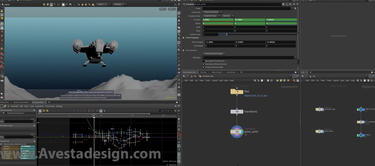Toggle the pin number 1 on animated_ship network
The width and height of the screenshot is (375, 166).
[x=294, y=76]
